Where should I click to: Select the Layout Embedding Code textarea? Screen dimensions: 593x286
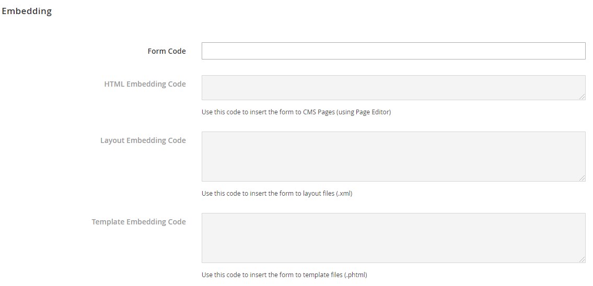coord(393,157)
